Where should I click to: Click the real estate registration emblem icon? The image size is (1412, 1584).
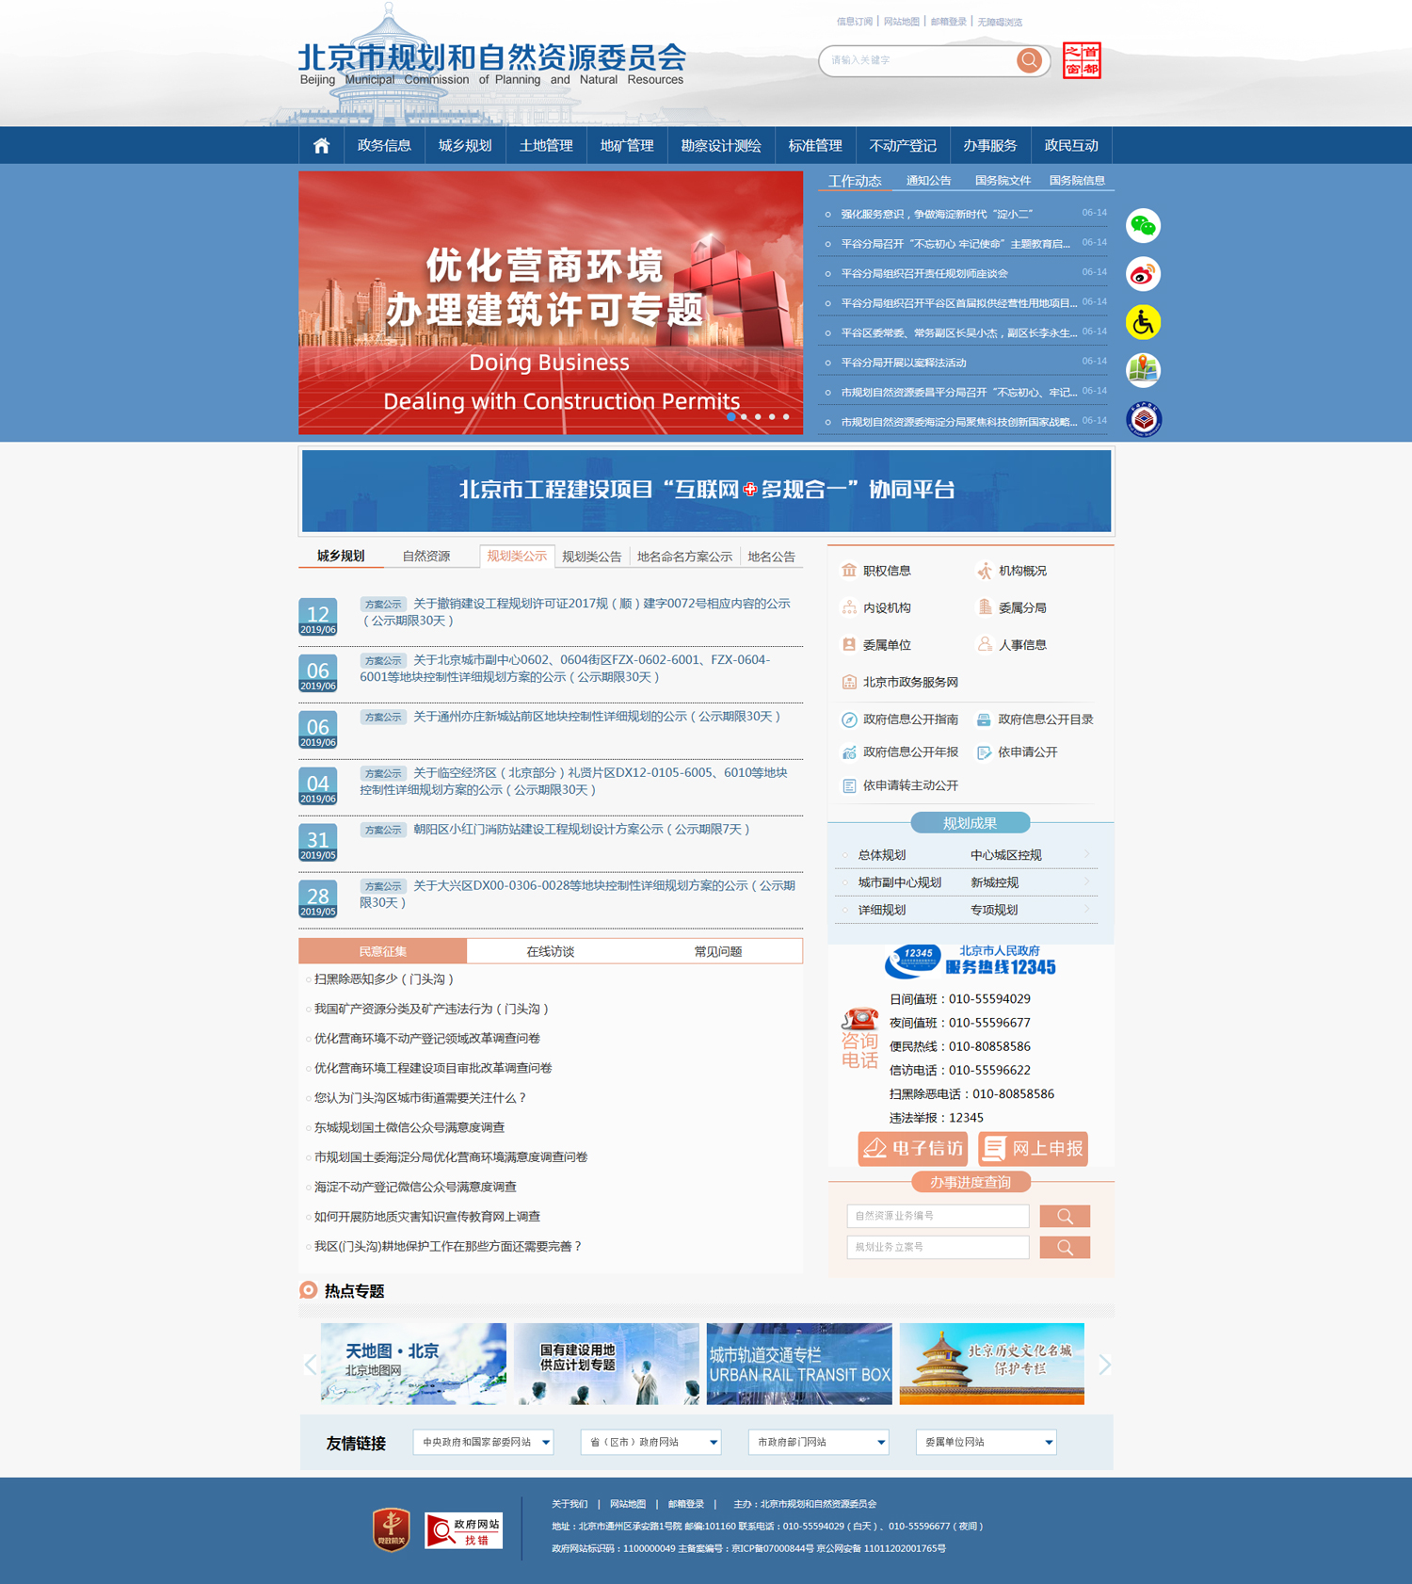pyautogui.click(x=1144, y=419)
